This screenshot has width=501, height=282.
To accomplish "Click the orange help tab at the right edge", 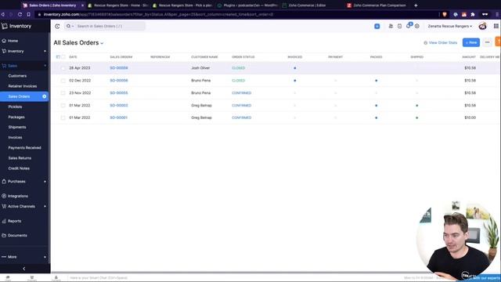I will coord(498,42).
